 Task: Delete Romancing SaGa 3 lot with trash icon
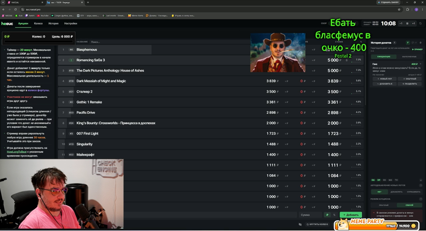point(347,60)
